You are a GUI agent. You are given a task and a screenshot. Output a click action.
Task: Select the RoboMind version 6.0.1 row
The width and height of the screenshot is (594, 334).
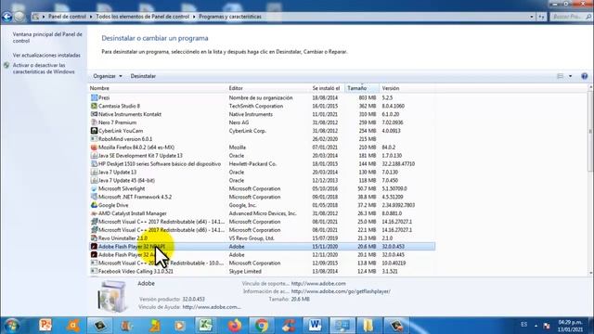[x=262, y=139]
